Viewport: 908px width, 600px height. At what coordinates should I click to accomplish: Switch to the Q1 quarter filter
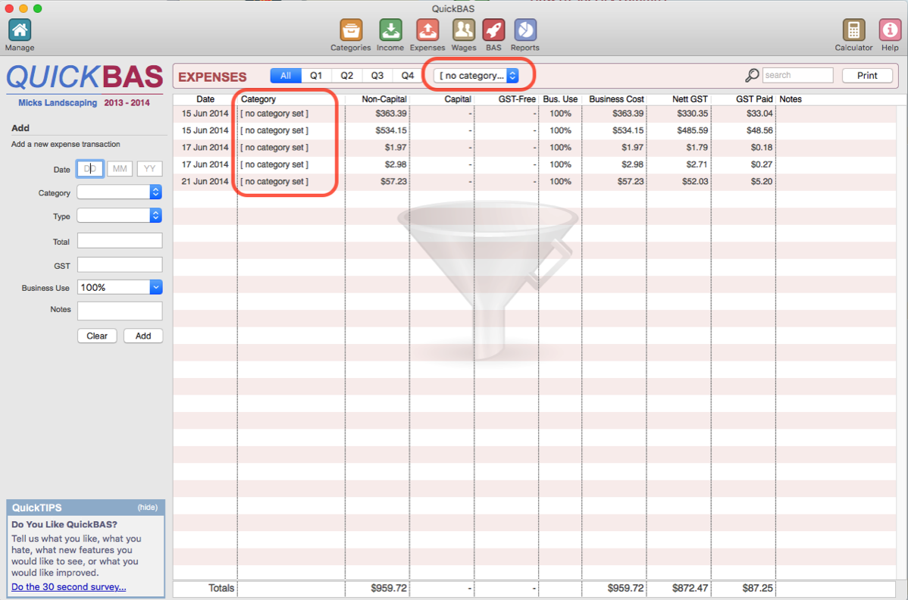click(x=316, y=76)
